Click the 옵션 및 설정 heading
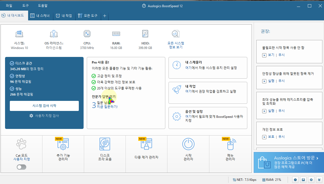The width and height of the screenshot is (324, 184). coord(194,111)
